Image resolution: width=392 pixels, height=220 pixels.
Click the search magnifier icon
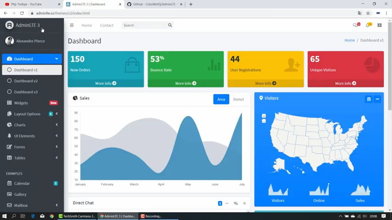(x=170, y=25)
